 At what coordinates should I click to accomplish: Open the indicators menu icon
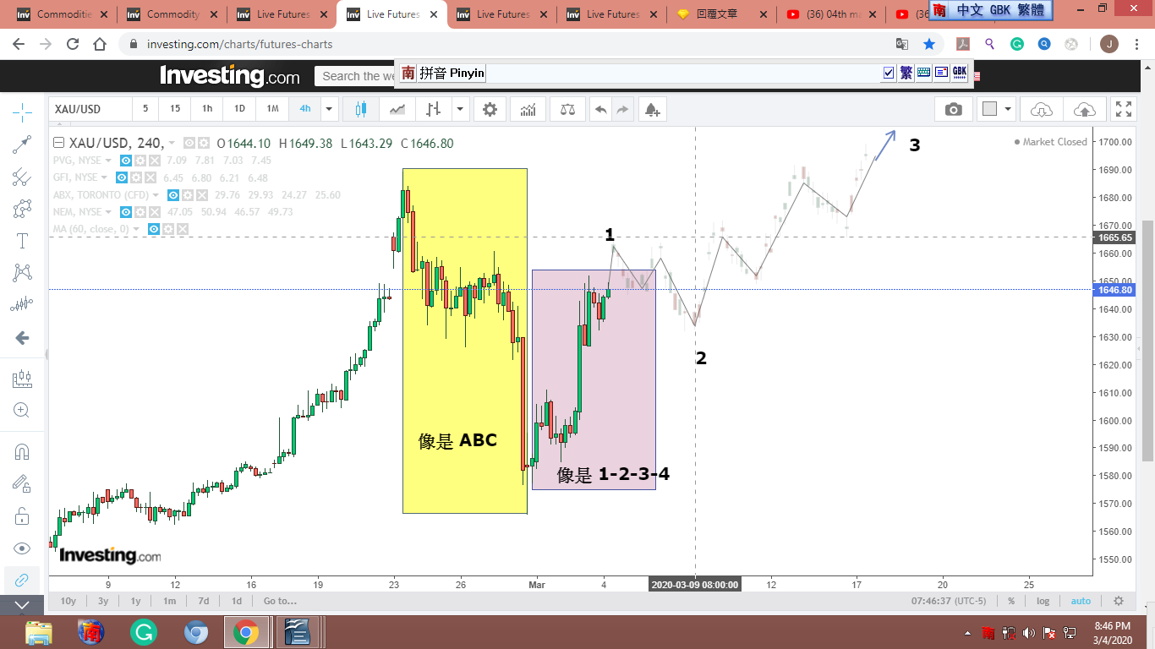pos(528,109)
